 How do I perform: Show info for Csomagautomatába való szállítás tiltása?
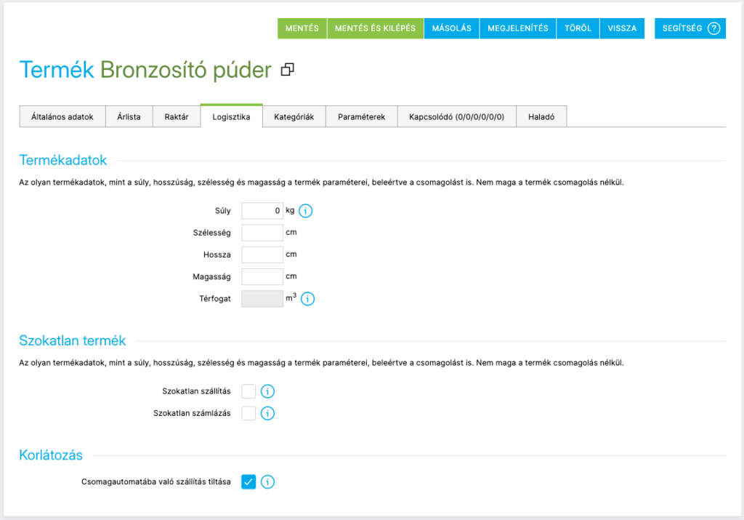pos(267,481)
